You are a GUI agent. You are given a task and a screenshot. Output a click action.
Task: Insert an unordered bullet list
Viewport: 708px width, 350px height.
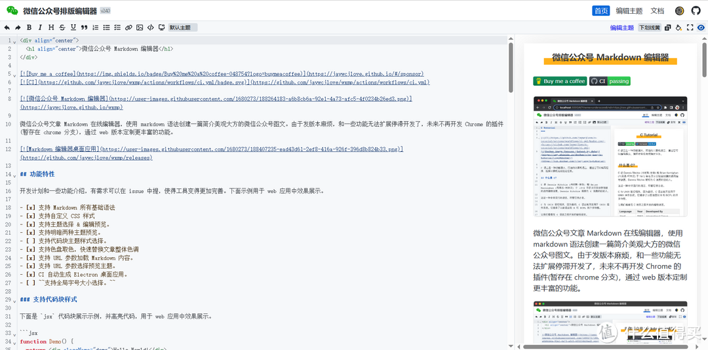[107, 27]
